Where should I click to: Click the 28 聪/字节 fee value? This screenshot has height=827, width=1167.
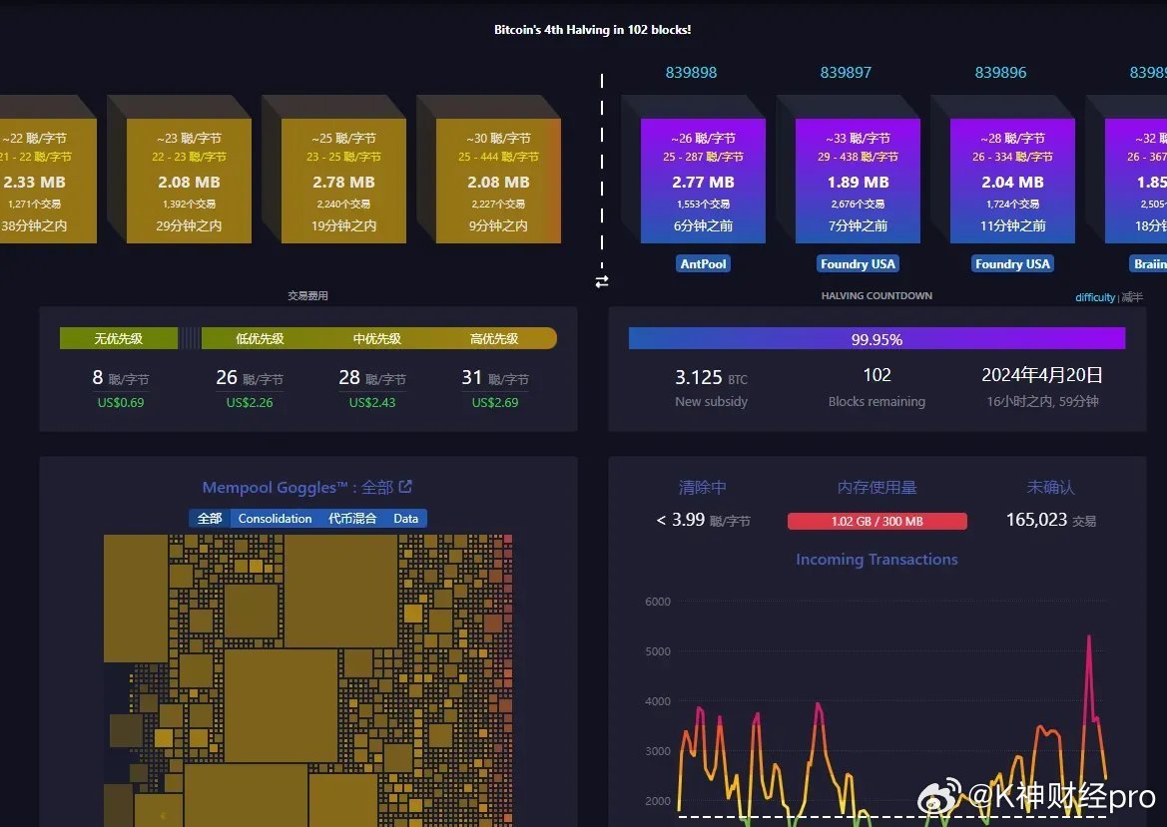pos(372,378)
